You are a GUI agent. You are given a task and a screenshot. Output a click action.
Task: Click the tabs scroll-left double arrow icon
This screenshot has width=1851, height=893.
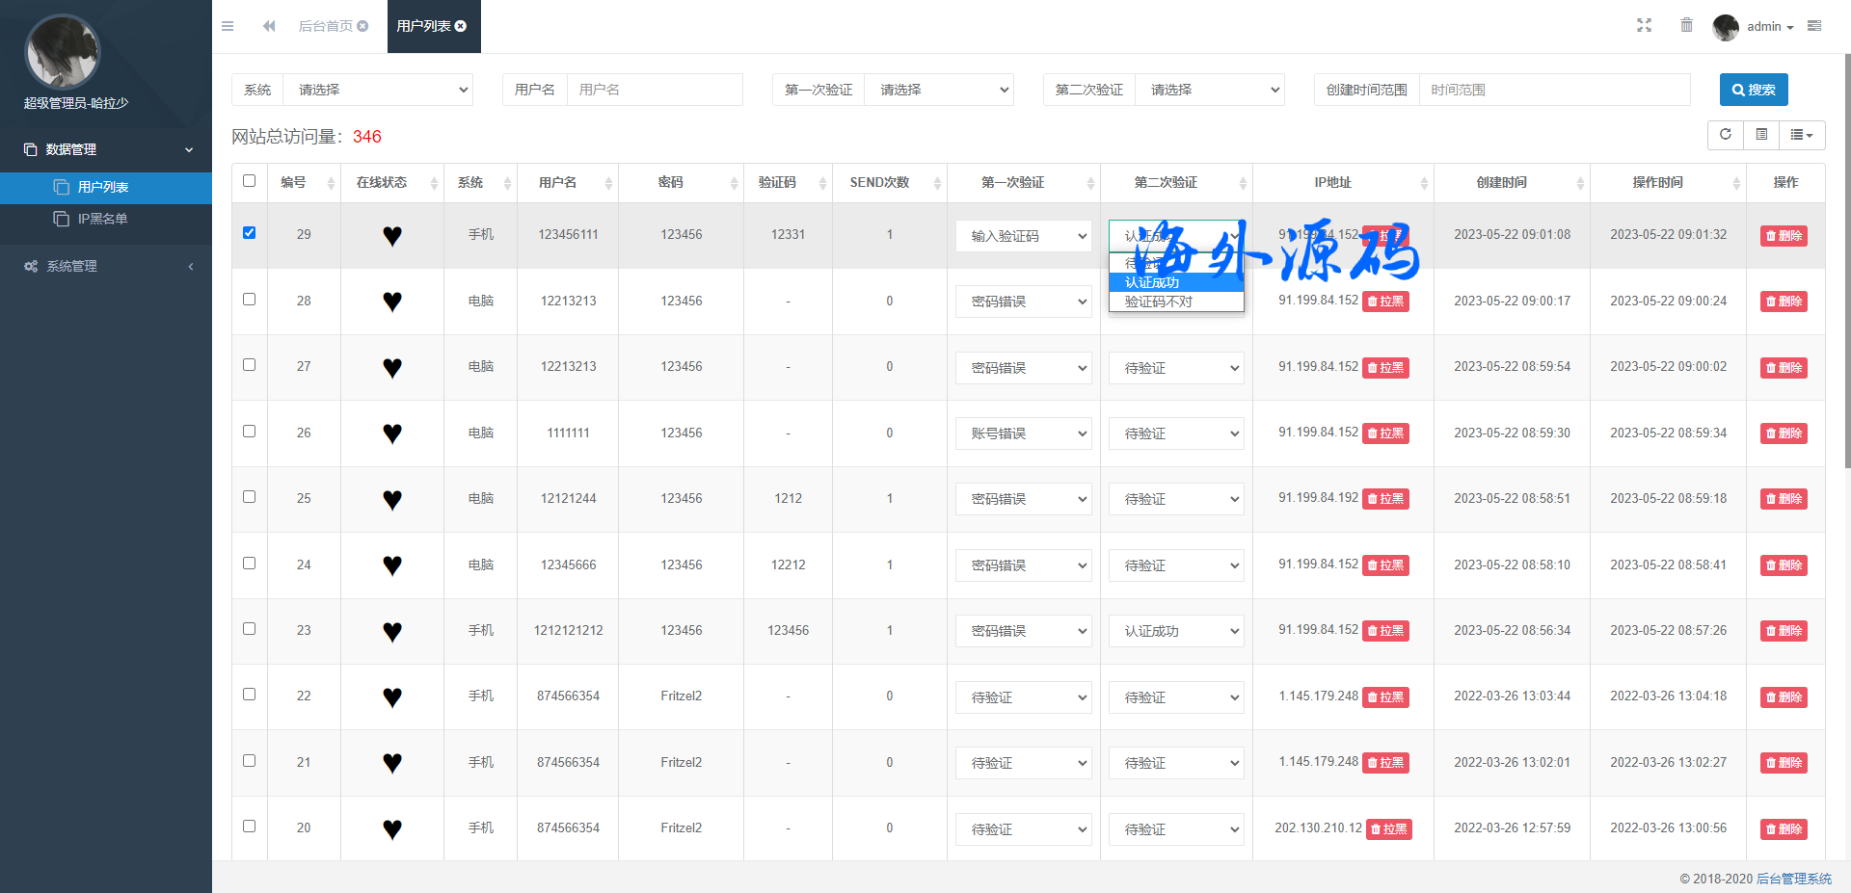(269, 26)
